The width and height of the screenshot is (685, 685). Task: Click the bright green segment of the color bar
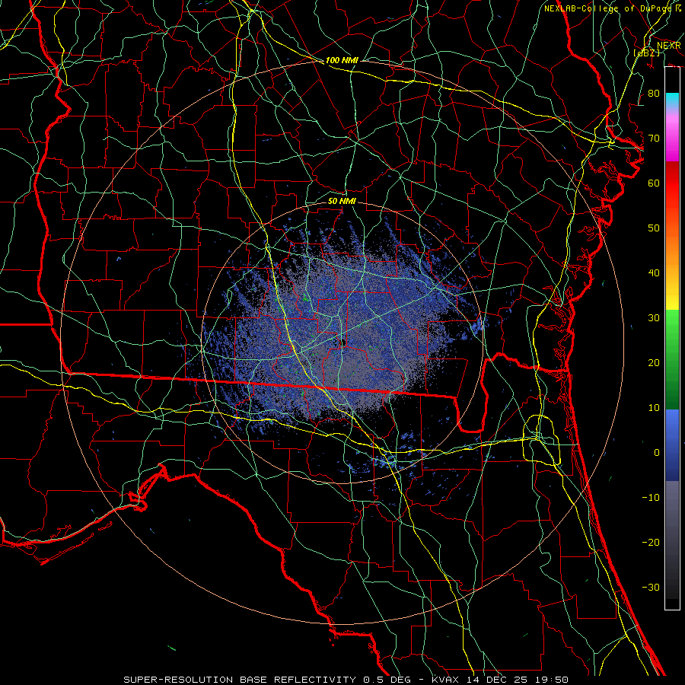pyautogui.click(x=672, y=326)
